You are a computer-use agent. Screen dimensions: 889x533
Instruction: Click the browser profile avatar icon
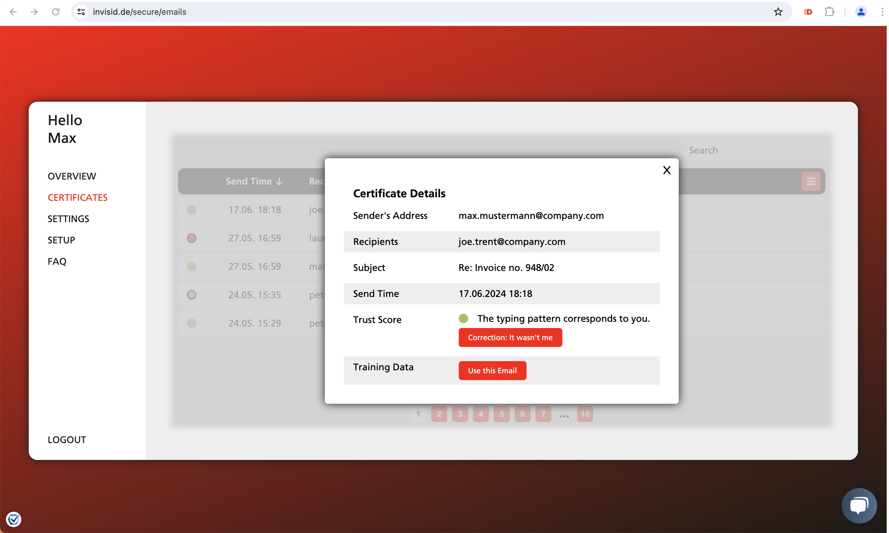[860, 12]
